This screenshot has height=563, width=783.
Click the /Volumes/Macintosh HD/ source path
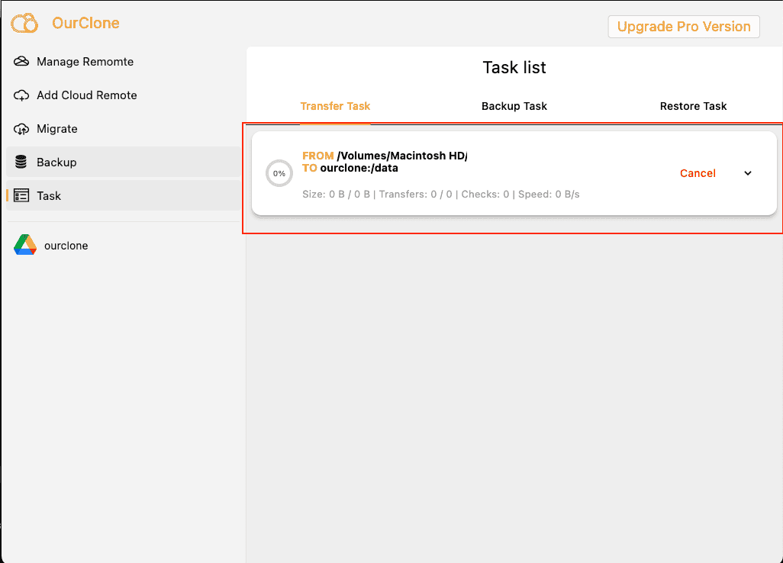[401, 156]
